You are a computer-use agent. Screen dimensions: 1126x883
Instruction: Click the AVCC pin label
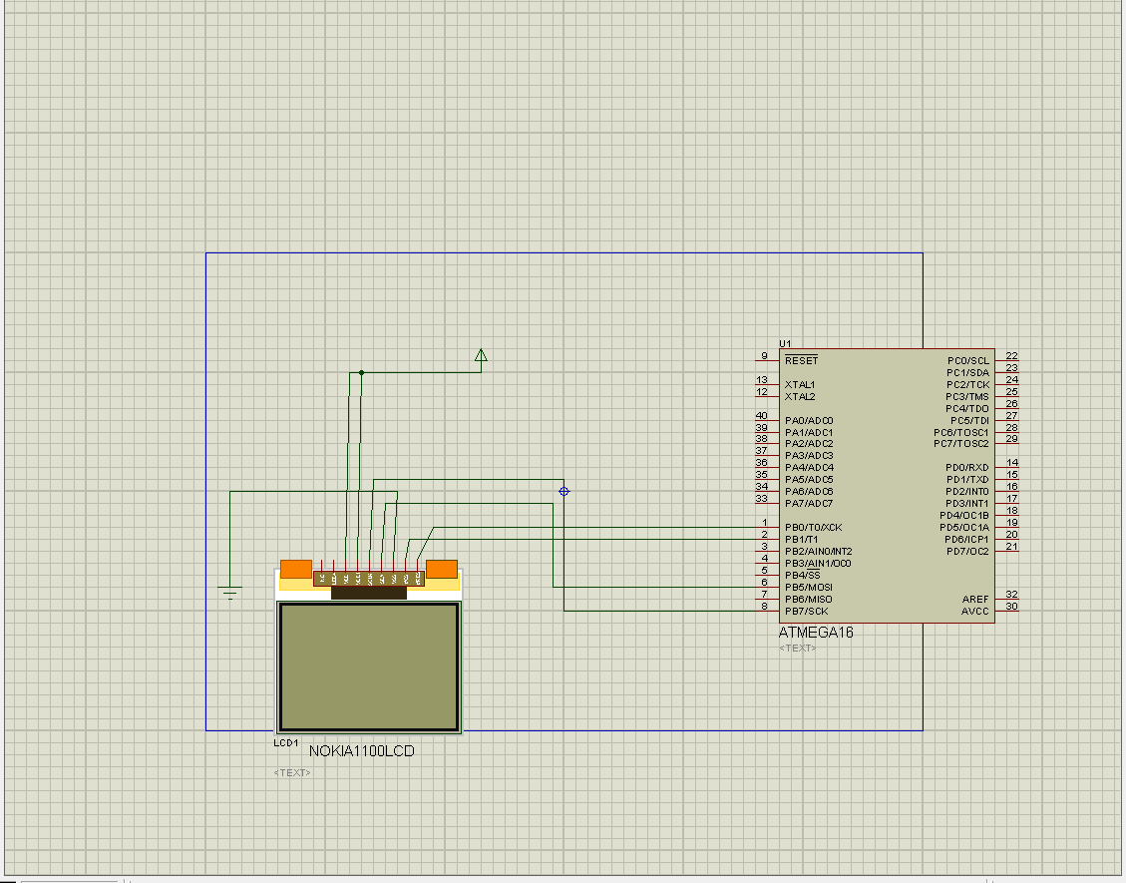[975, 612]
